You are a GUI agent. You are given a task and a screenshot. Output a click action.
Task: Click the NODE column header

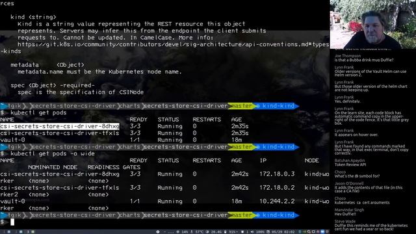tap(312, 161)
